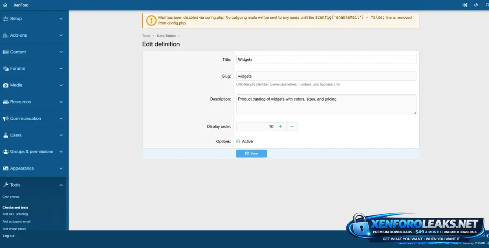Viewport: 489px width, 248px height.
Task: Expand the Users section chevron
Action: coord(61,135)
